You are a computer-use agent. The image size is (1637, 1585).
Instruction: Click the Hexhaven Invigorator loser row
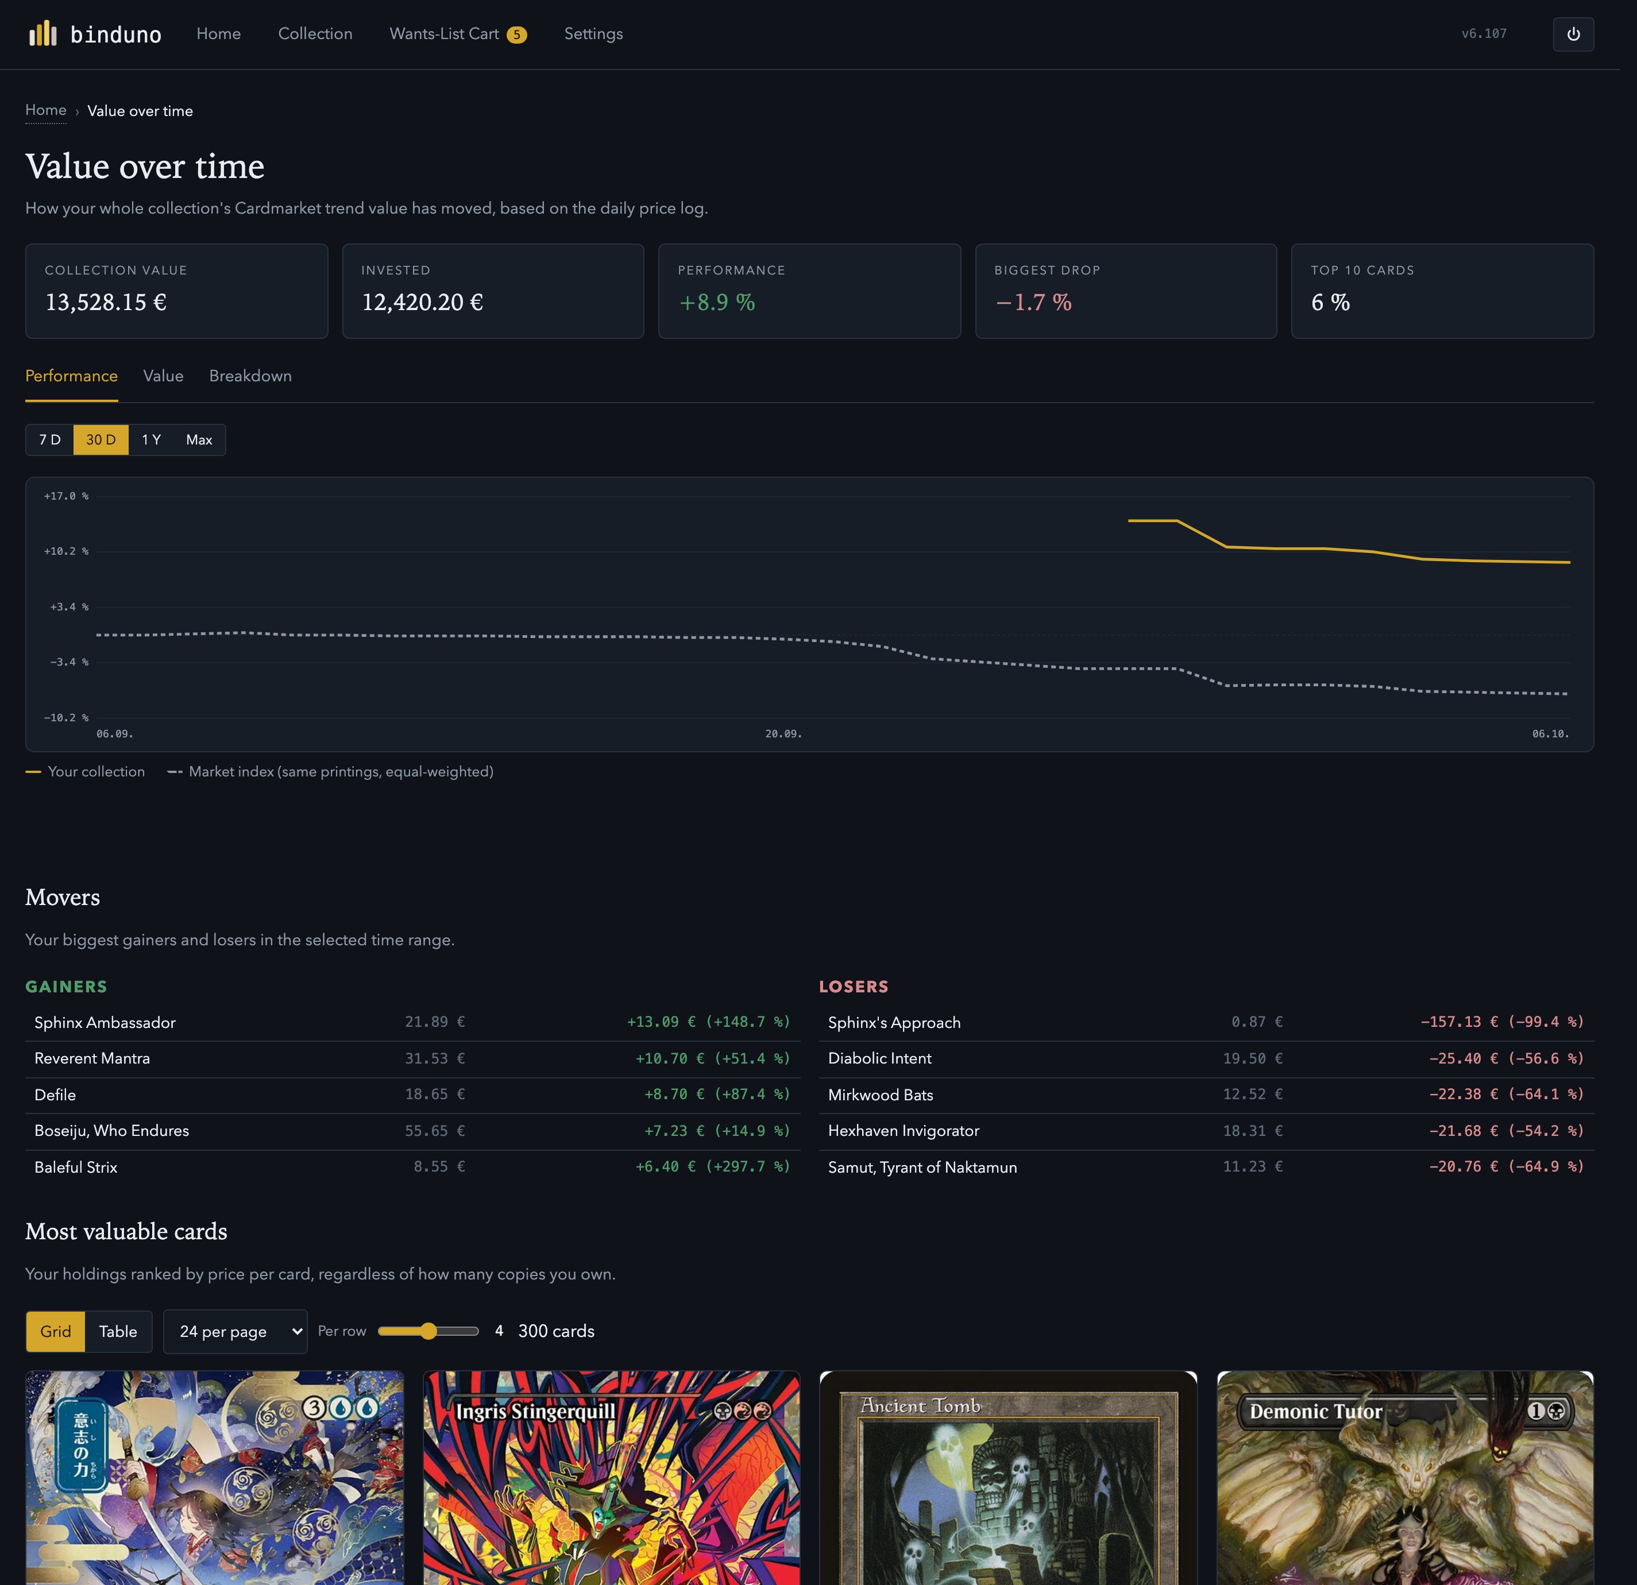1206,1131
